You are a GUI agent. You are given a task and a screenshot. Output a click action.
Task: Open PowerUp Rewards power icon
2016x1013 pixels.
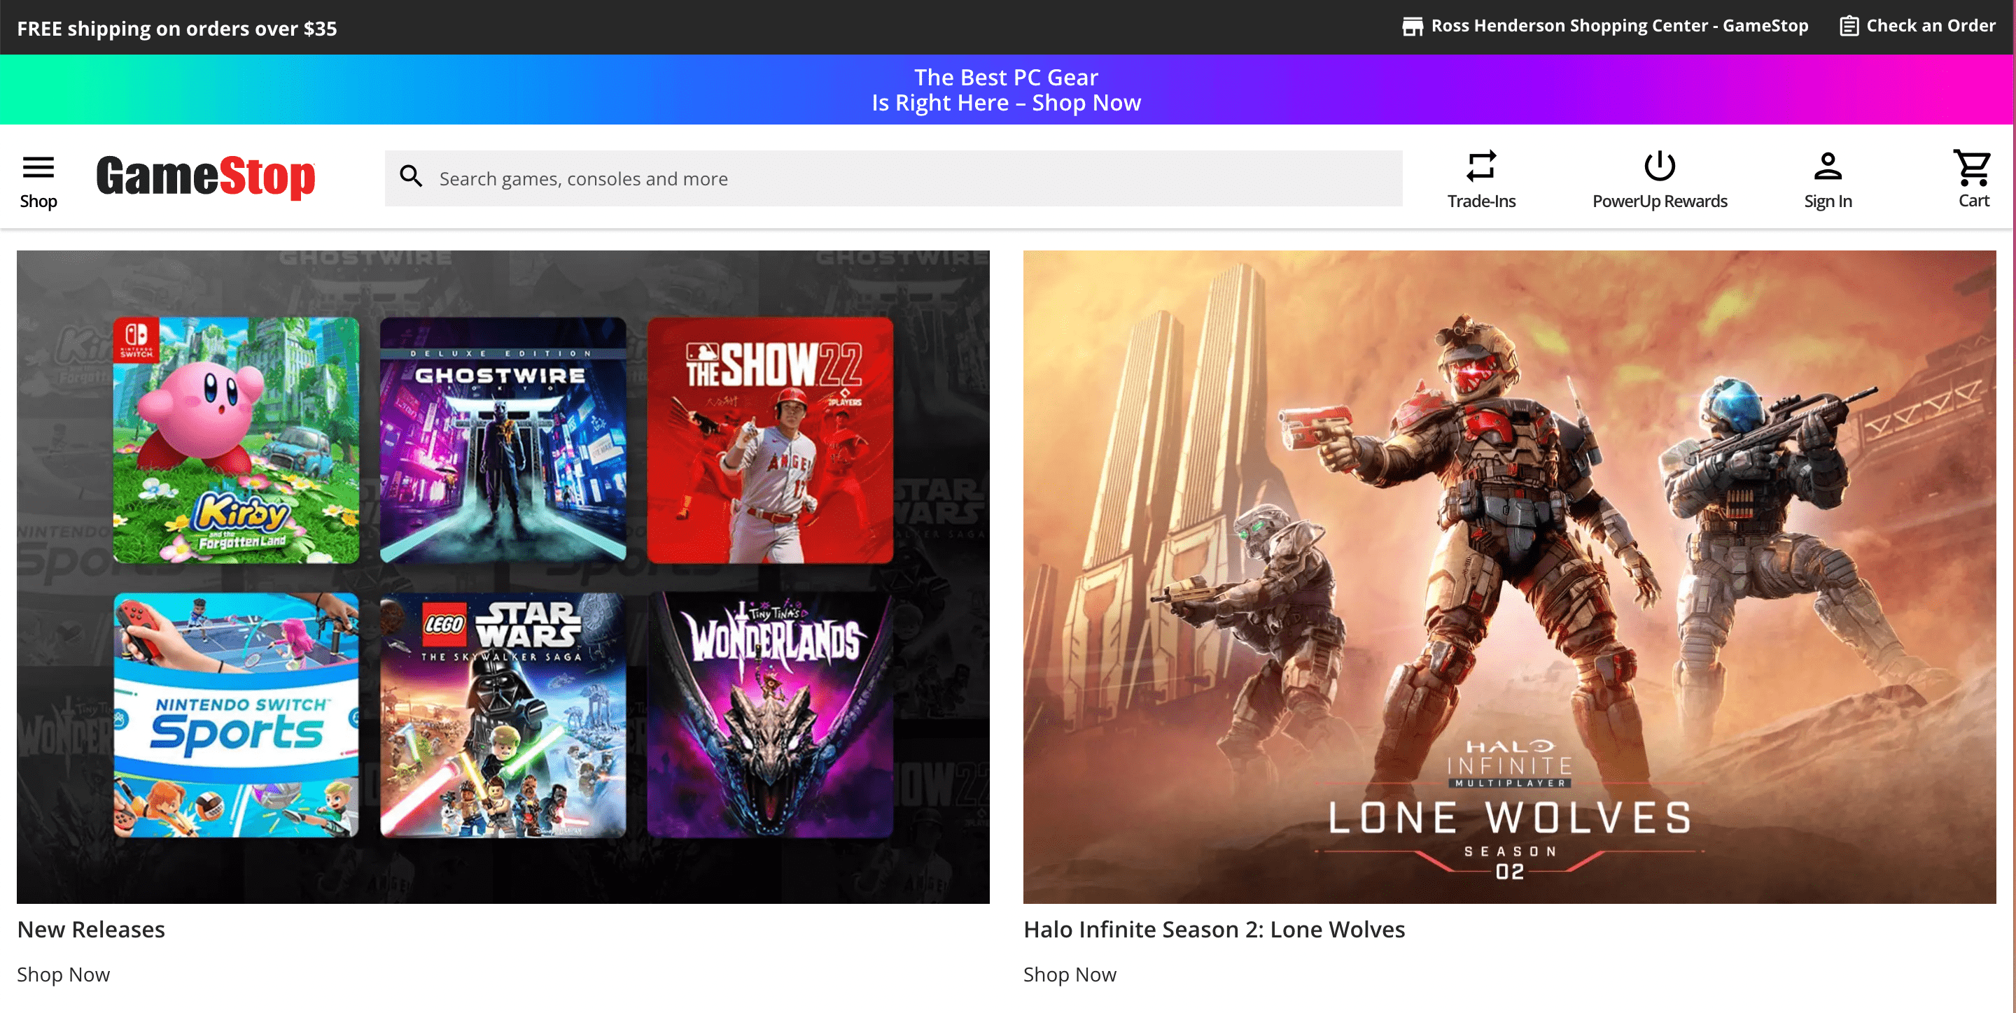(1659, 166)
